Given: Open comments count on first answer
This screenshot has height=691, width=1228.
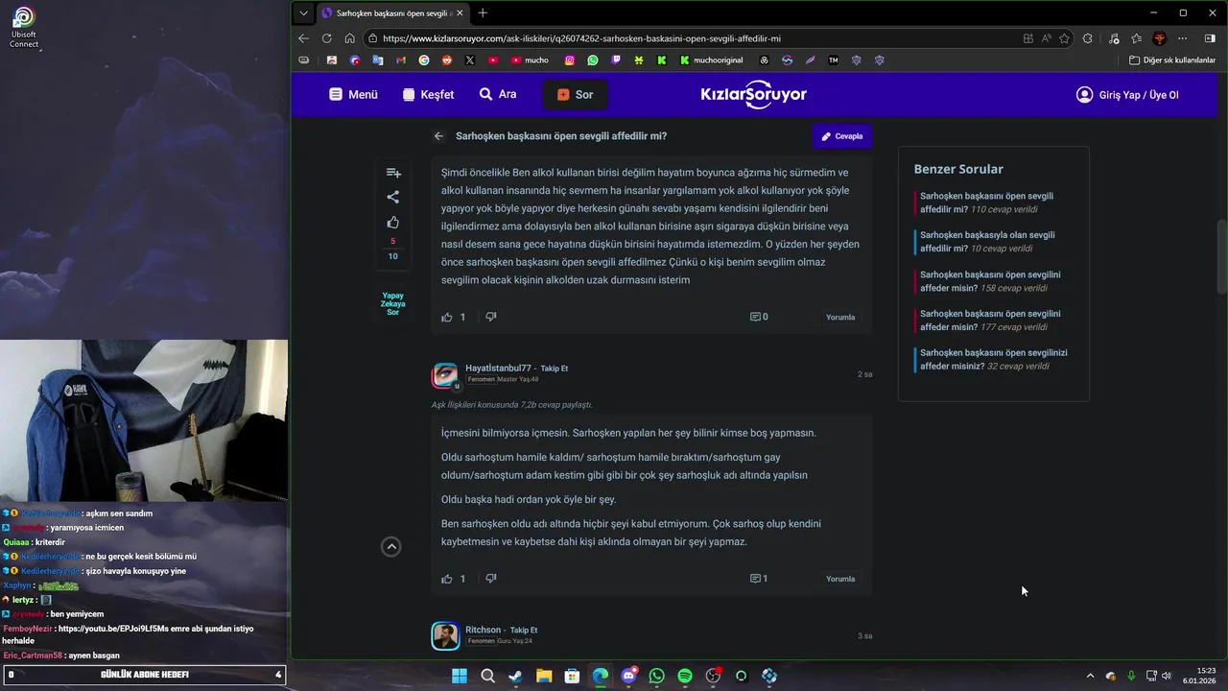Looking at the screenshot, I should tap(759, 317).
